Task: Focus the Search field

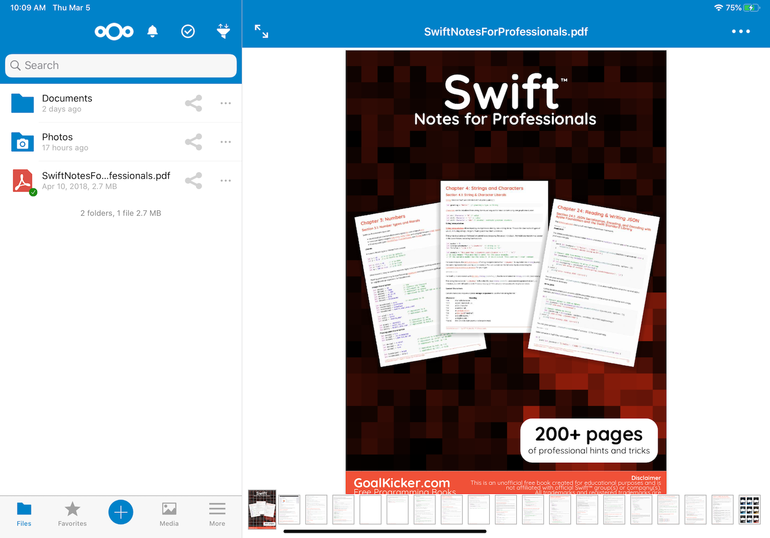Action: pos(121,66)
